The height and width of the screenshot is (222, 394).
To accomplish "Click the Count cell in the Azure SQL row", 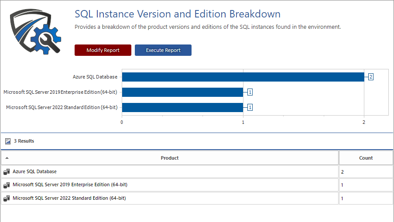I will coord(366,172).
